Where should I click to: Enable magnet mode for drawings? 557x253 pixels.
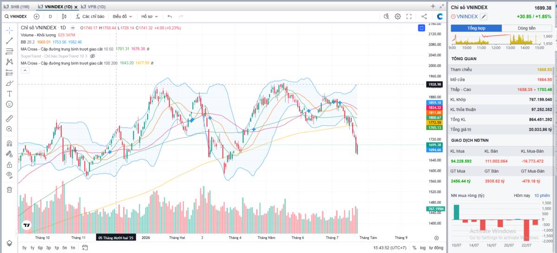pyautogui.click(x=9, y=143)
